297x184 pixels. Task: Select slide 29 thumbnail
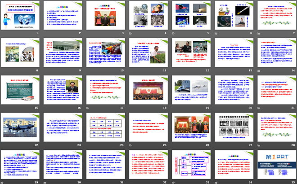point(20,164)
